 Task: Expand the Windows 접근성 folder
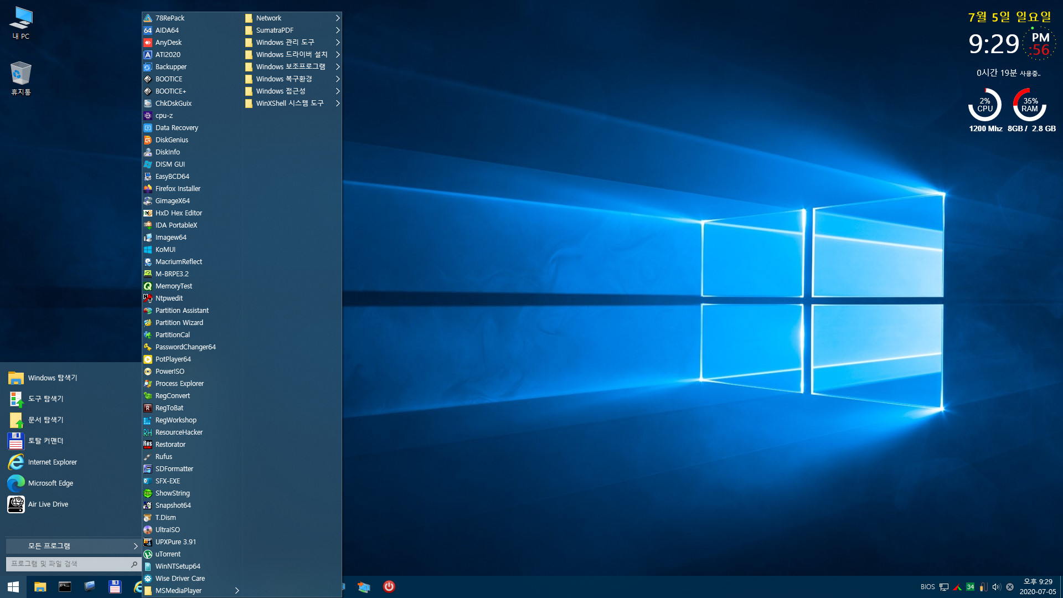pos(292,91)
